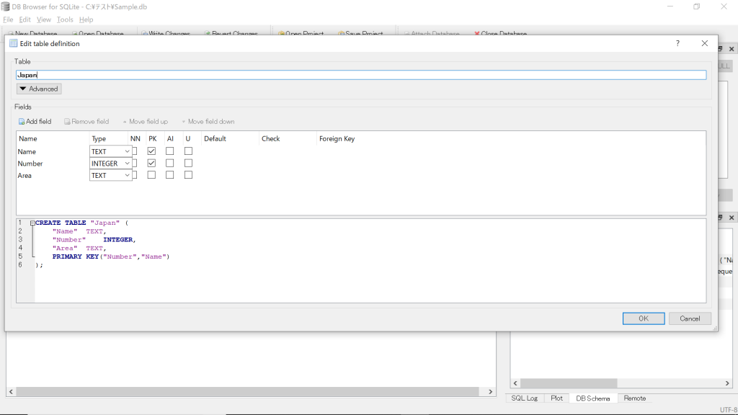Select the "Name" field row cell
Screen dimensions: 738x415
pyautogui.click(x=53, y=151)
